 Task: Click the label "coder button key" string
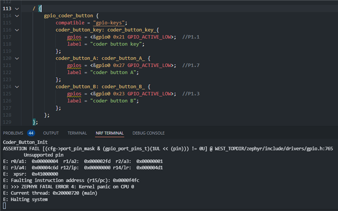click(x=116, y=44)
